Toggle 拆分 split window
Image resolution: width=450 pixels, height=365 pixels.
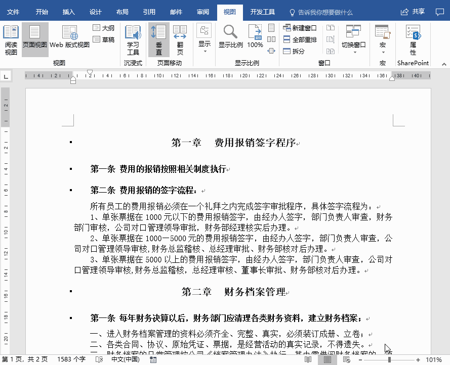(x=294, y=51)
